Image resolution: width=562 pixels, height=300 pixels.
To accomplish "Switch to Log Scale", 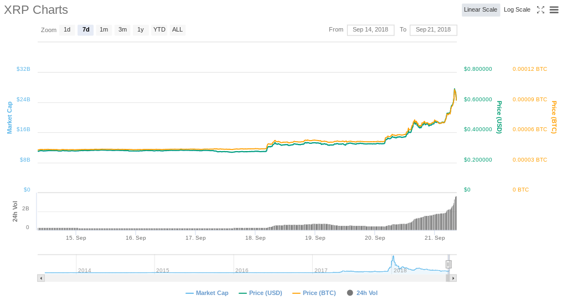I will 517,9.
